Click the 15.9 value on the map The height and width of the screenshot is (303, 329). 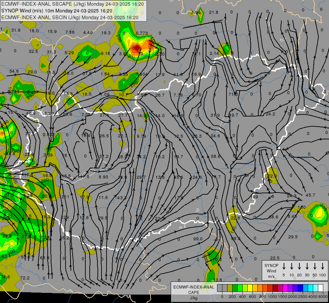pyautogui.click(x=52, y=32)
